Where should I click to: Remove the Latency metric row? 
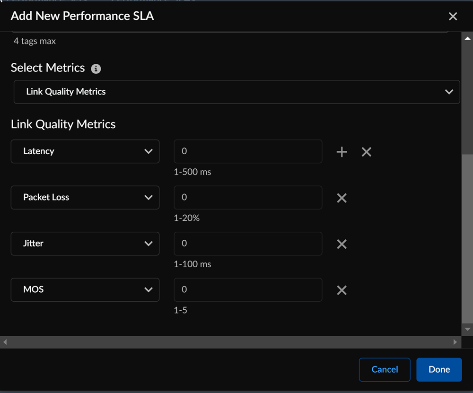coord(366,152)
